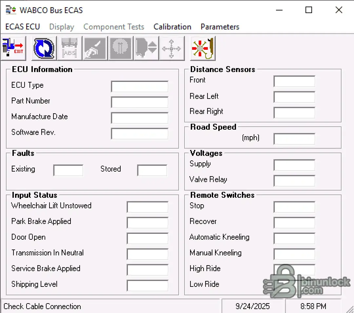Click the ECU Type field
Viewport: 354px width, 313px height.
click(x=140, y=86)
